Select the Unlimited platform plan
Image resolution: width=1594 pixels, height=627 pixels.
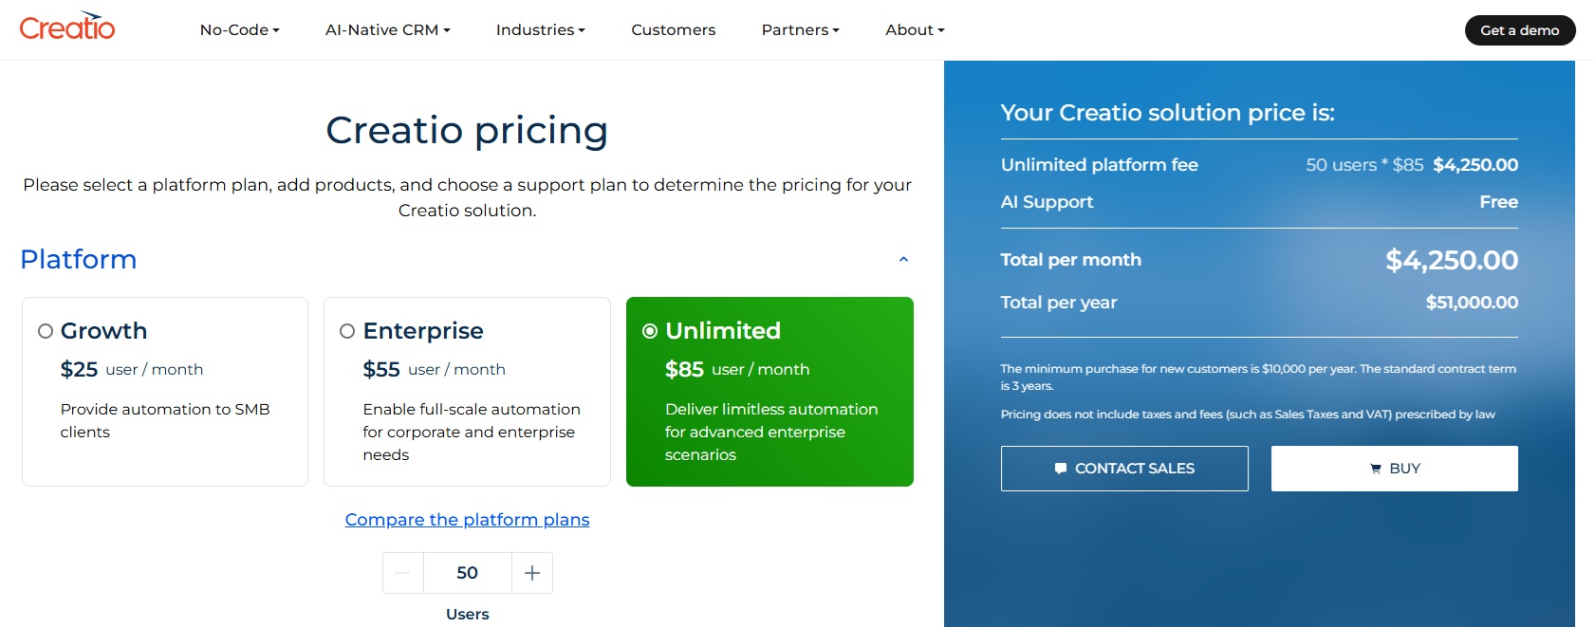tap(649, 331)
